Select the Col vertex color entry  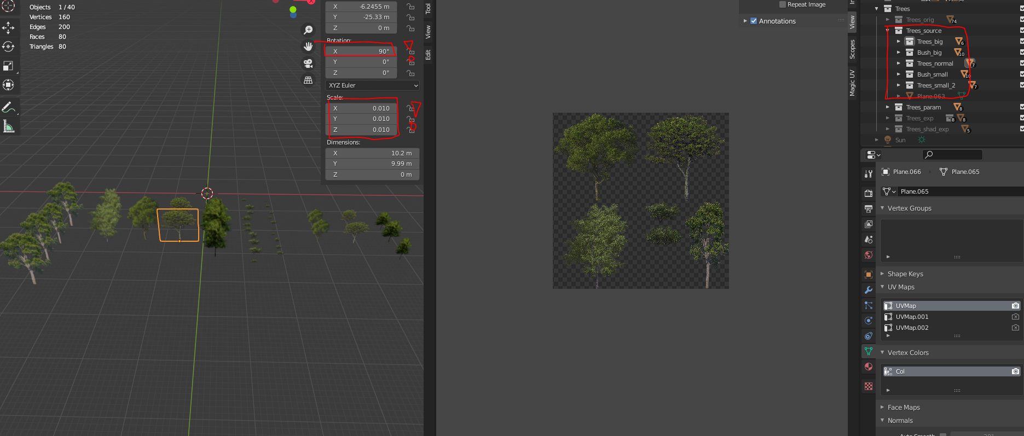click(x=952, y=371)
